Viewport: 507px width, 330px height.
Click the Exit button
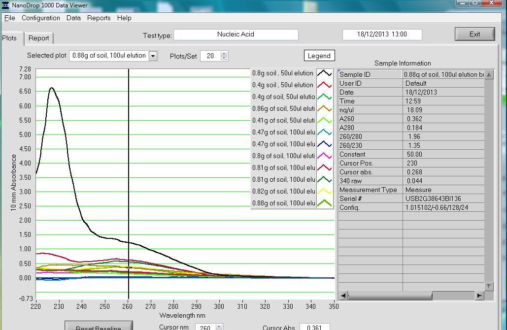coord(474,34)
